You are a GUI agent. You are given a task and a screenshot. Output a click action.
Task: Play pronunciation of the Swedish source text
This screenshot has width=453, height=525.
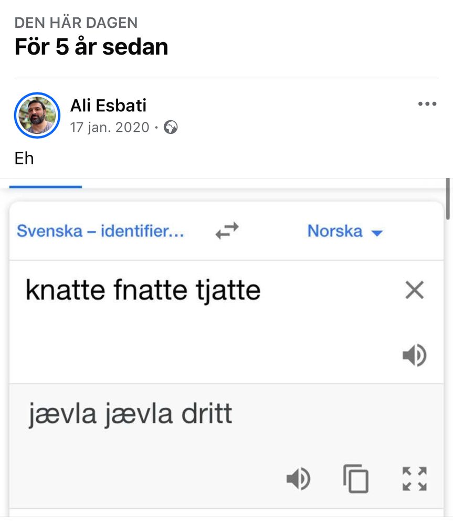tap(415, 355)
